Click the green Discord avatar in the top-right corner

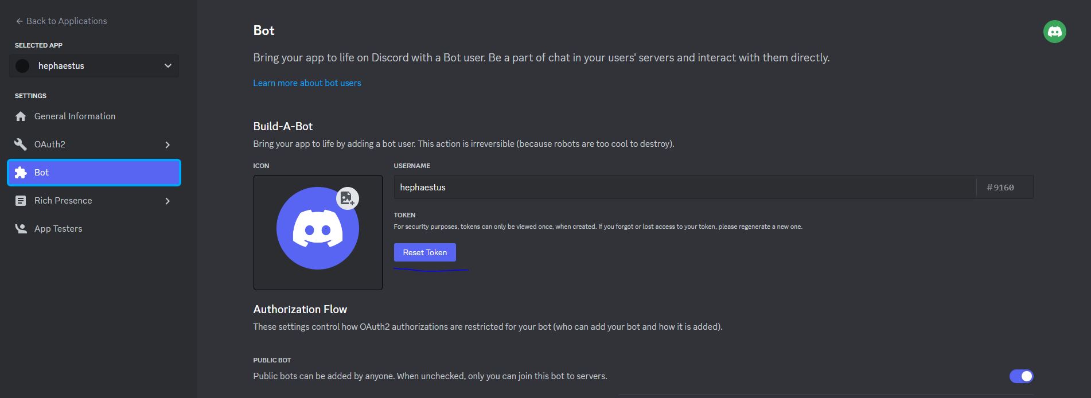(x=1055, y=32)
